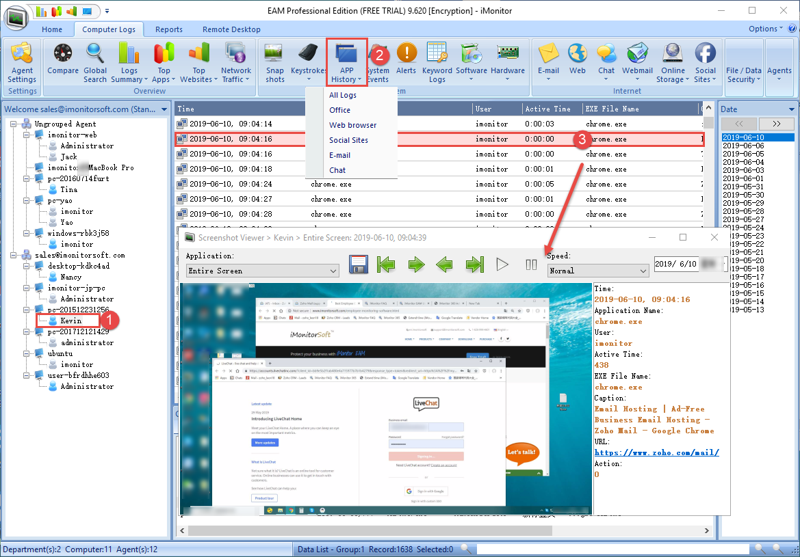Open the Alerts log
800x557 pixels.
(406, 59)
